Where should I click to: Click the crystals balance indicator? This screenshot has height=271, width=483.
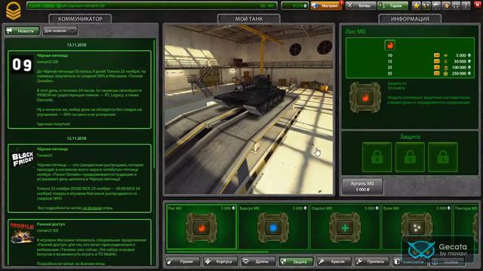point(295,5)
